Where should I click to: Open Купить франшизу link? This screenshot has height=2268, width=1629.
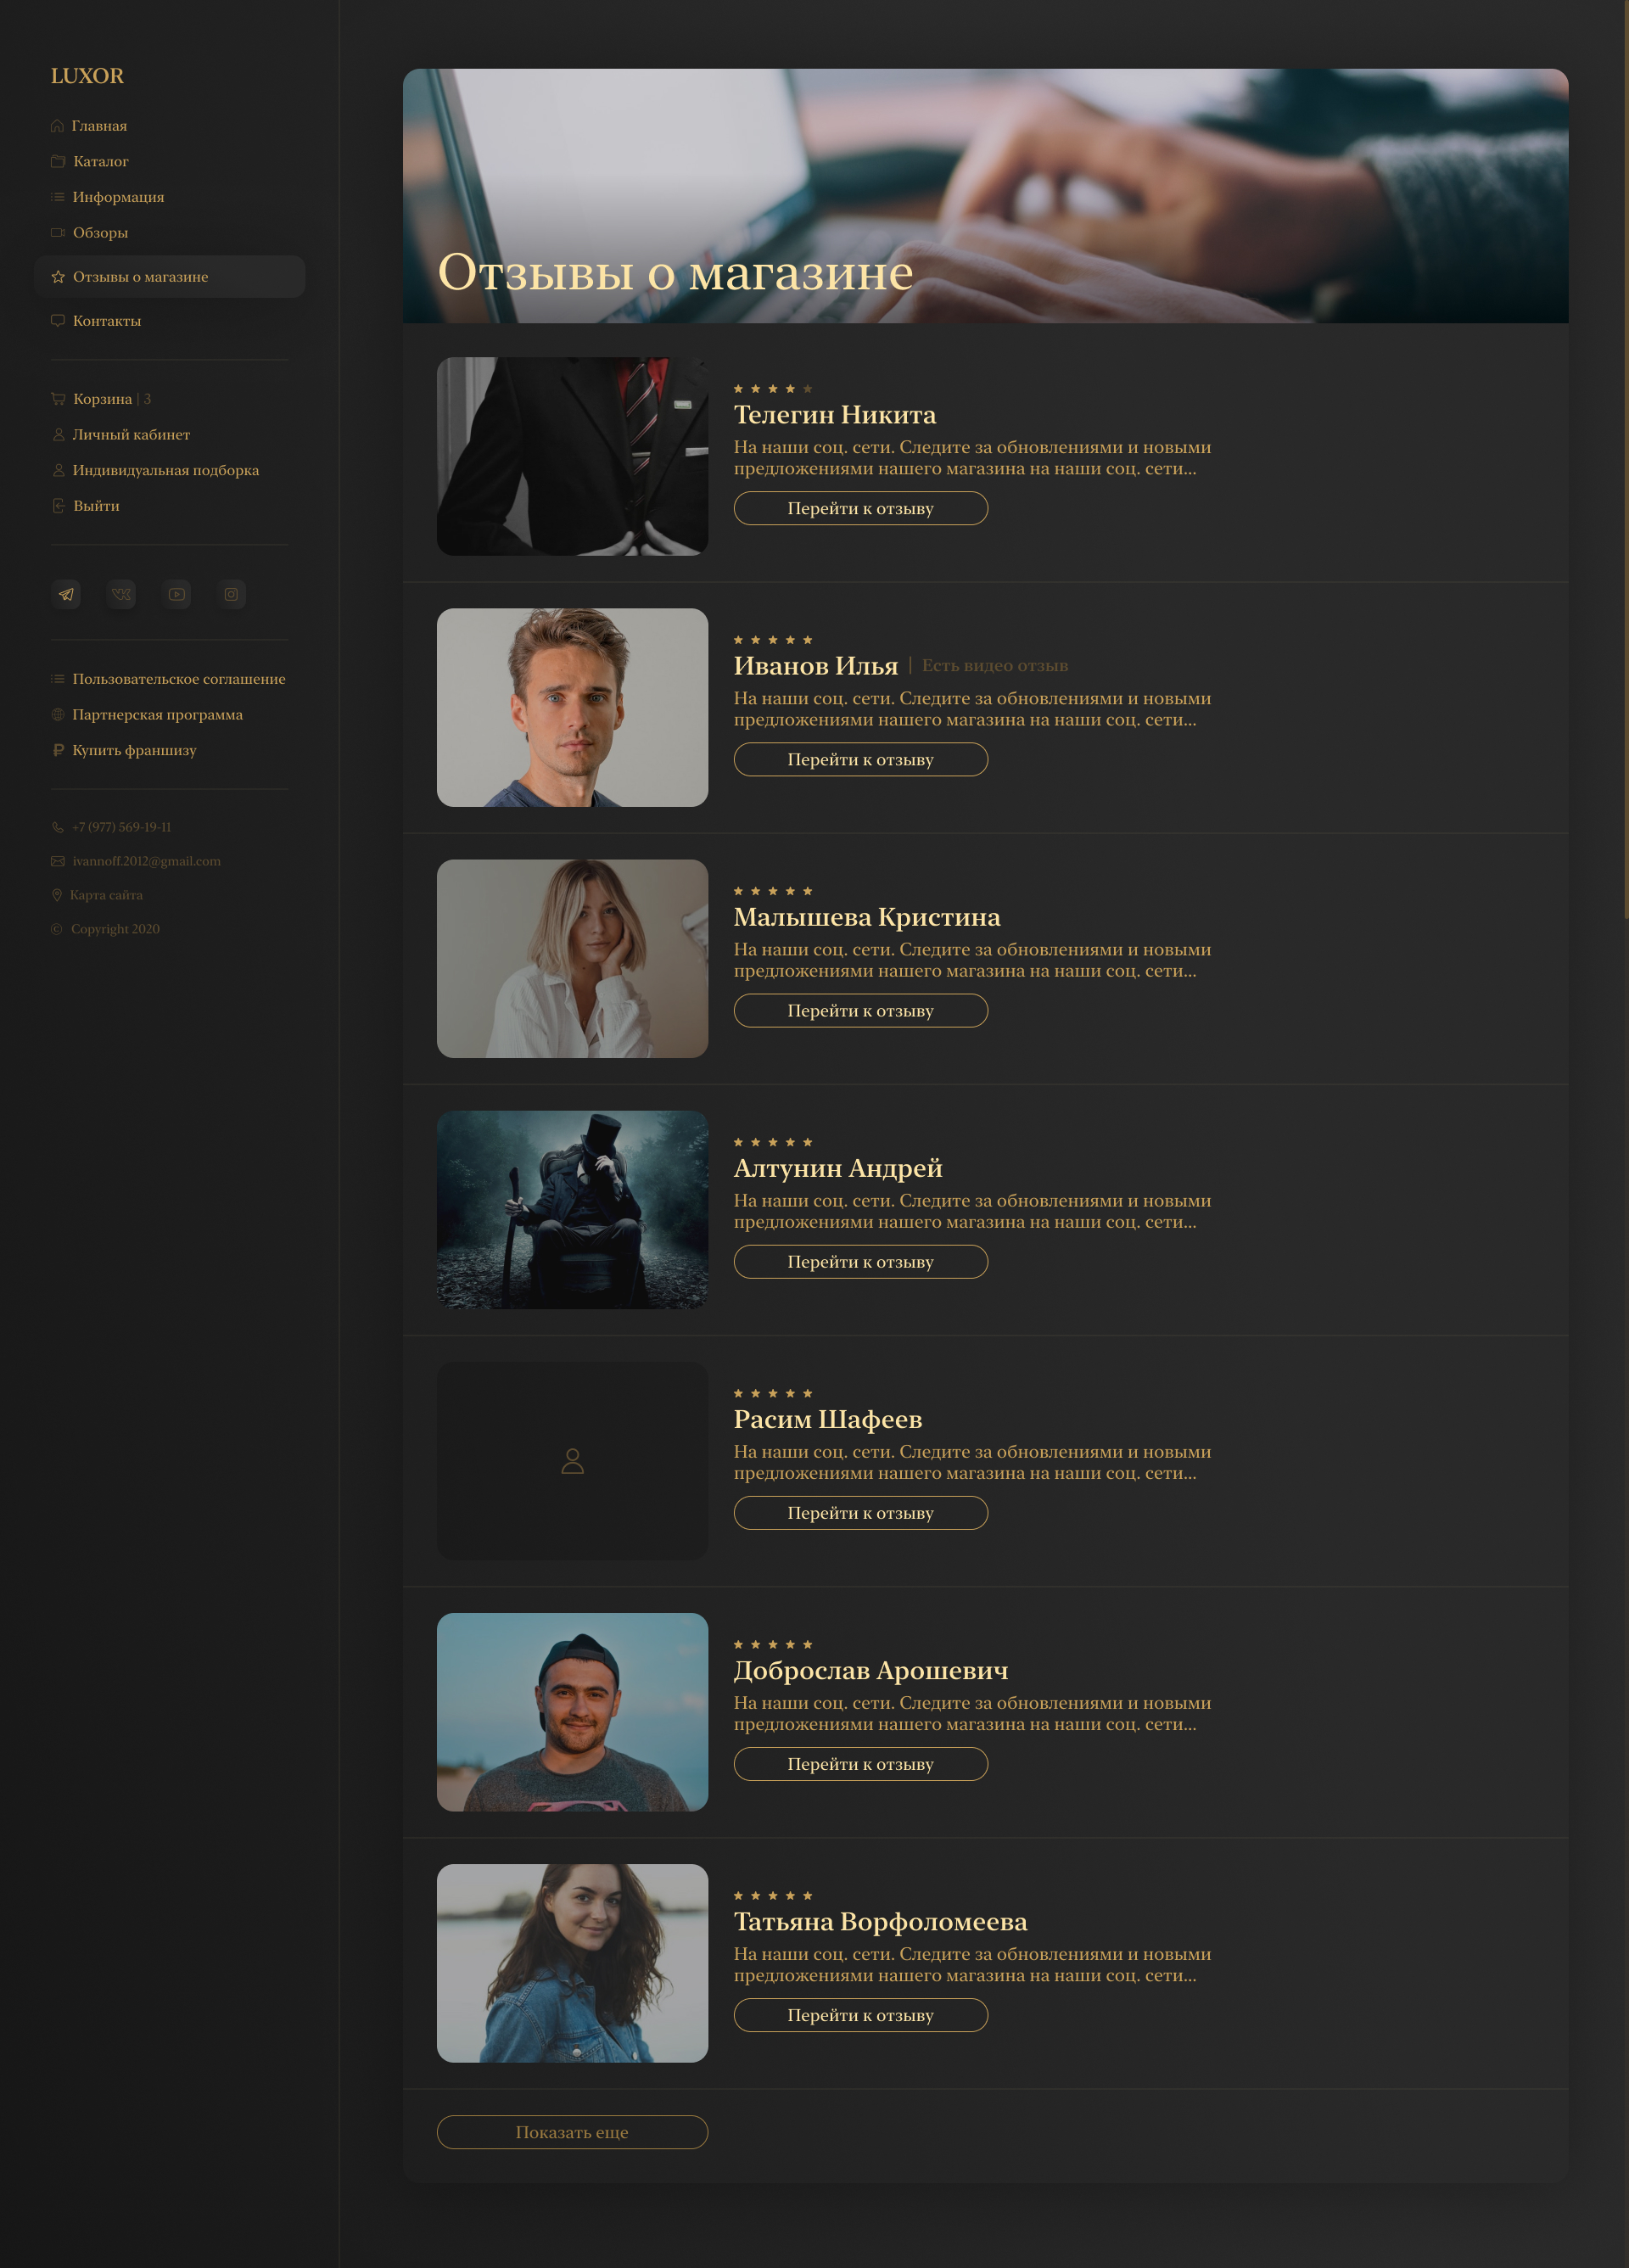(134, 750)
